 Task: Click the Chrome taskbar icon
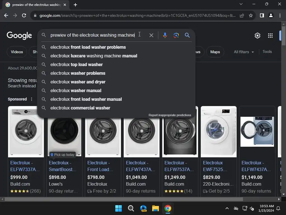point(168,208)
